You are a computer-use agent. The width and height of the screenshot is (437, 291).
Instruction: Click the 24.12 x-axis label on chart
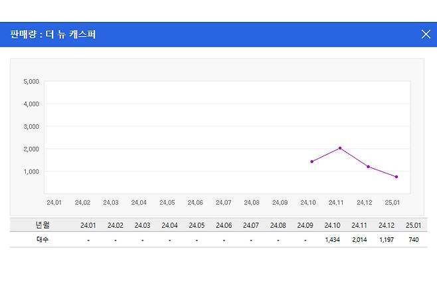tap(364, 203)
